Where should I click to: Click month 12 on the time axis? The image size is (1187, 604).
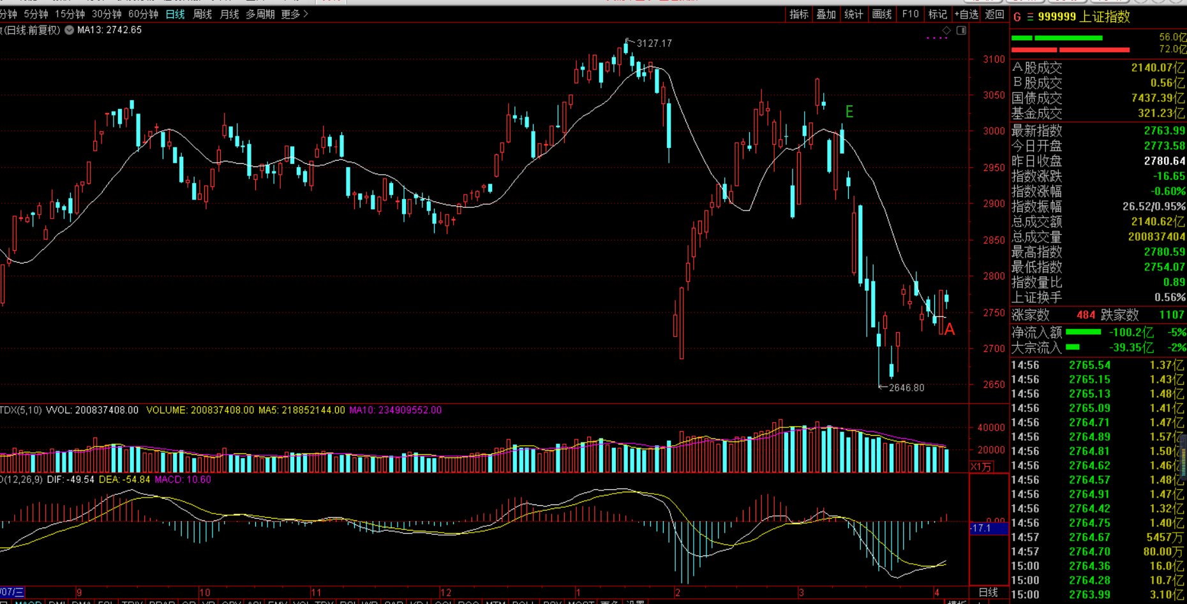coord(445,593)
